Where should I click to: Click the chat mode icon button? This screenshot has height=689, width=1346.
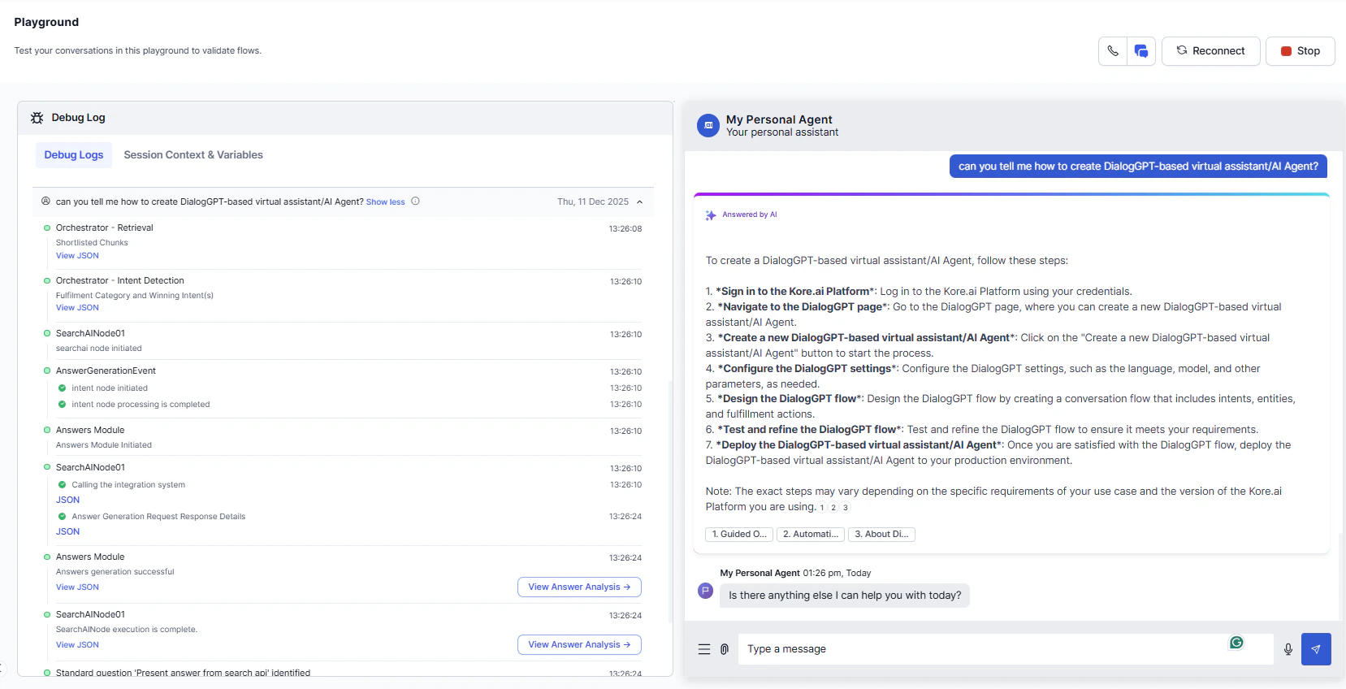[x=1140, y=50]
